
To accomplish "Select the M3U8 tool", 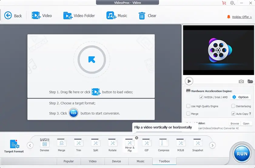I will (181, 145).
